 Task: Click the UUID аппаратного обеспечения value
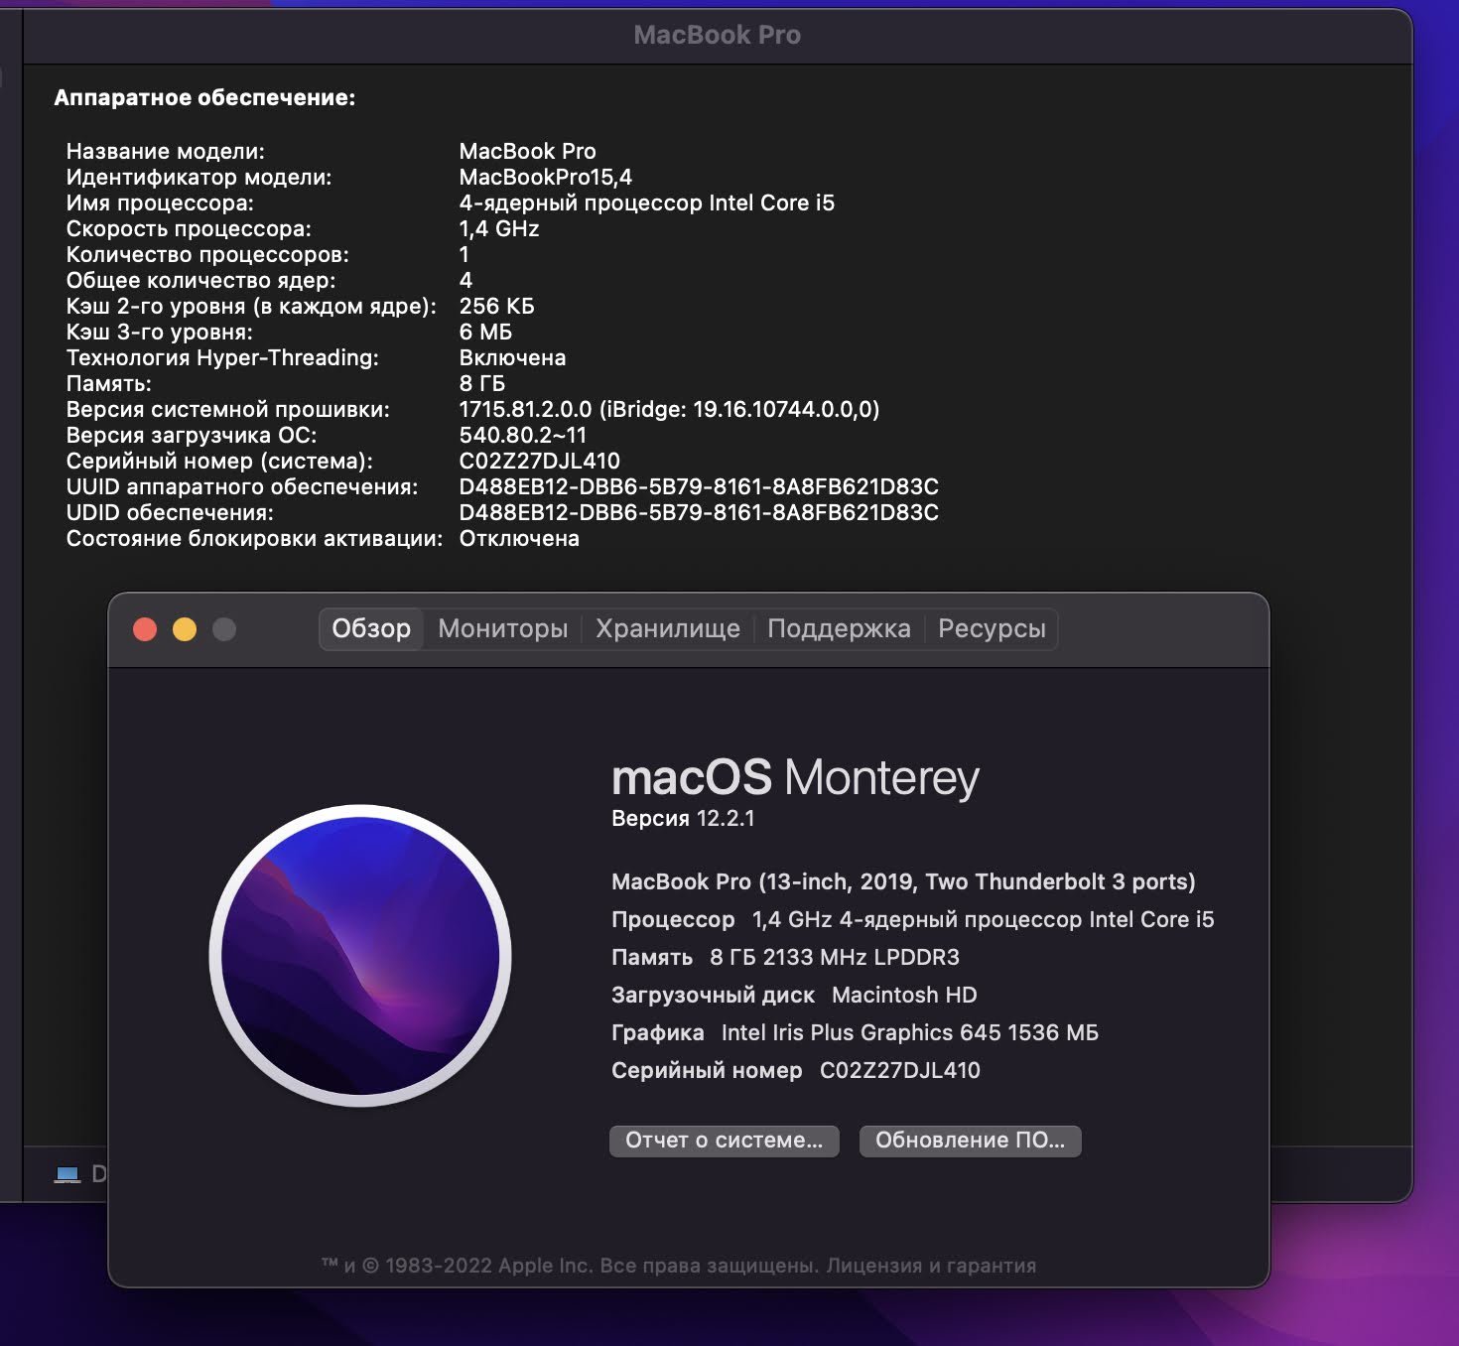[698, 487]
